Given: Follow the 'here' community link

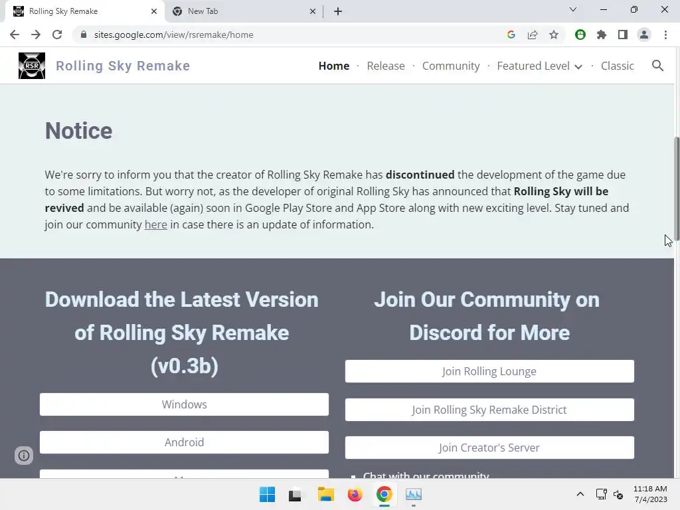Looking at the screenshot, I should pos(155,224).
